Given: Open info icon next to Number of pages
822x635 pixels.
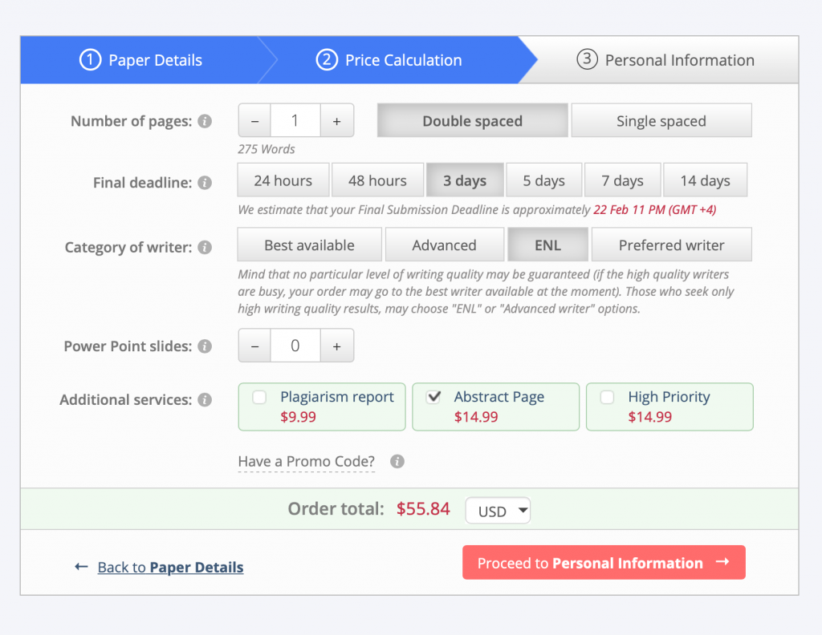Looking at the screenshot, I should 205,121.
